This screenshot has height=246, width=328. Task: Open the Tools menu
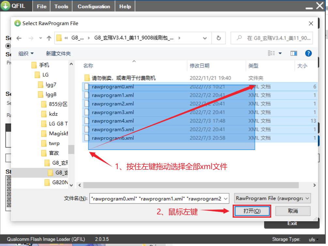tap(61, 6)
